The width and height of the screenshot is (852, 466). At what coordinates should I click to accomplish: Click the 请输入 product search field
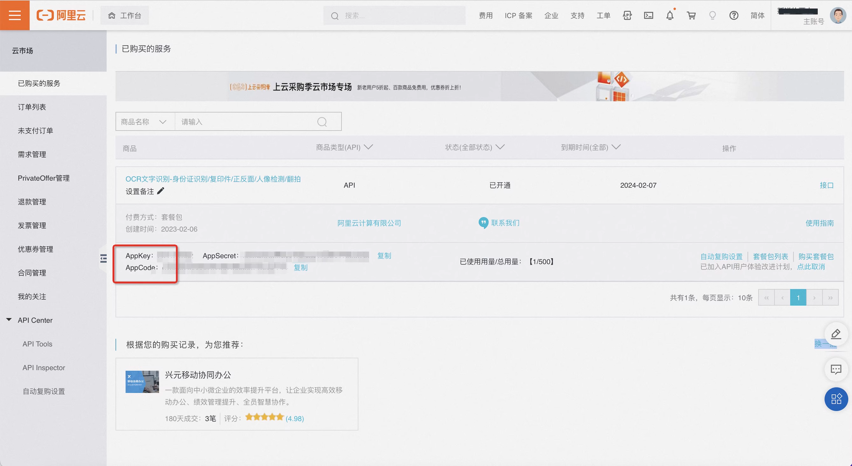pyautogui.click(x=245, y=122)
